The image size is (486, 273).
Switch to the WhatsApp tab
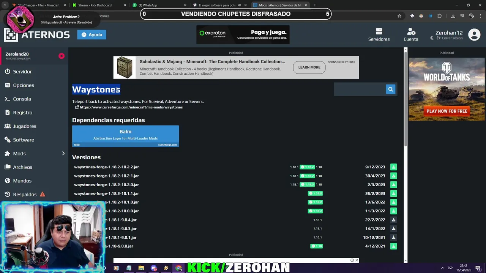159,5
